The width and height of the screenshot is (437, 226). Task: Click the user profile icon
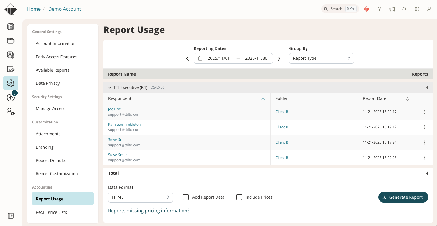click(429, 9)
